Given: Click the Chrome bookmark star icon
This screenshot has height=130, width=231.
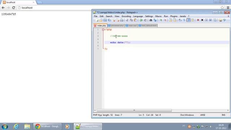Looking at the screenshot, I should click(222, 8).
